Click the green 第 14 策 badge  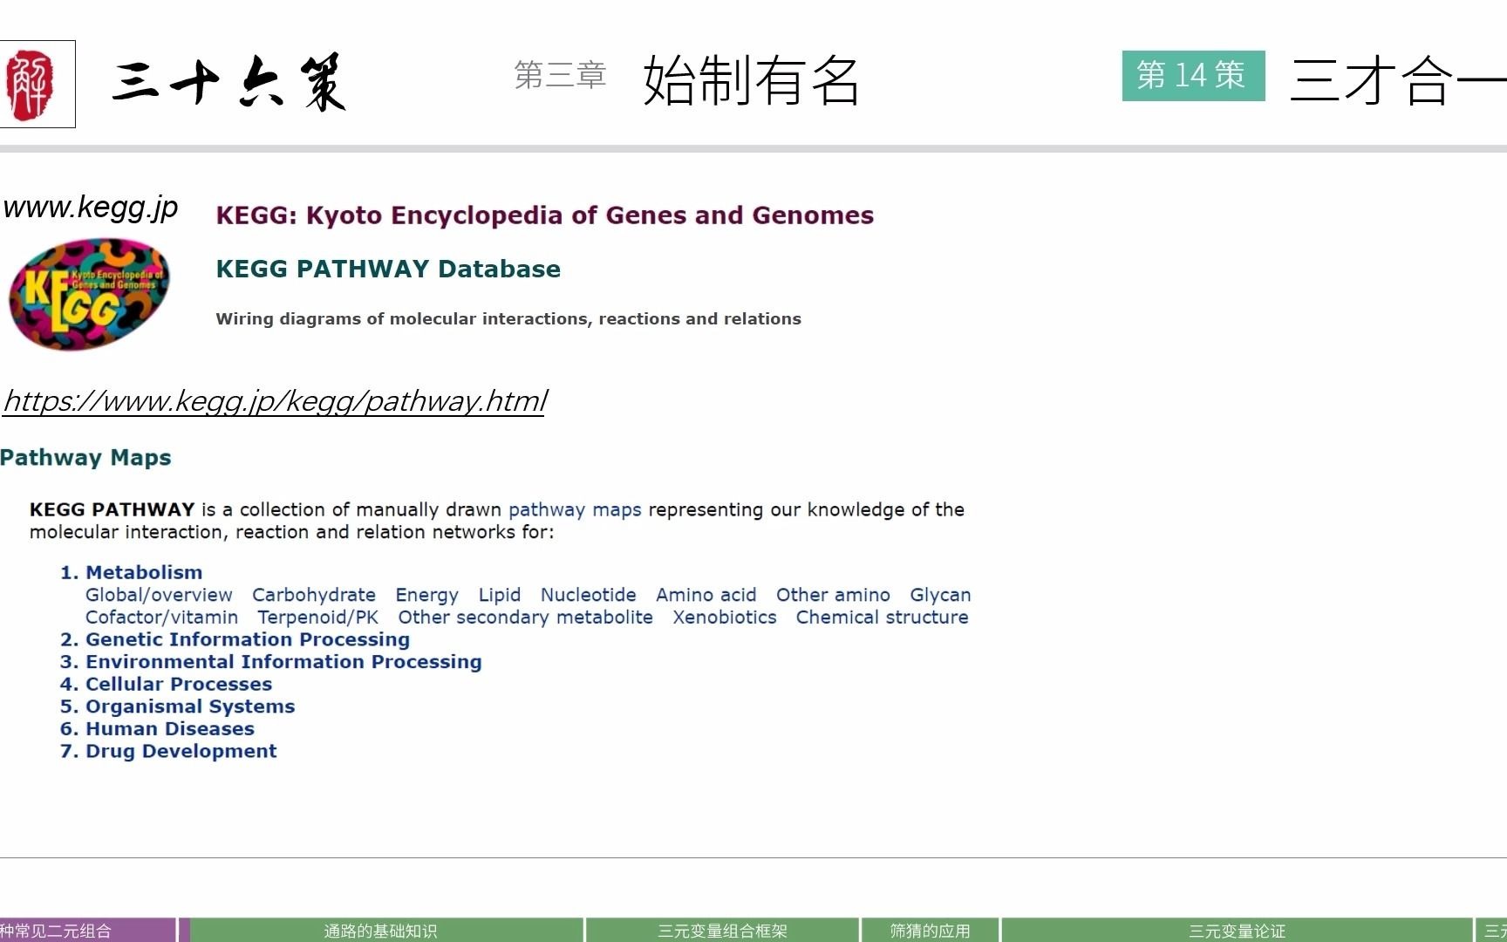point(1193,76)
